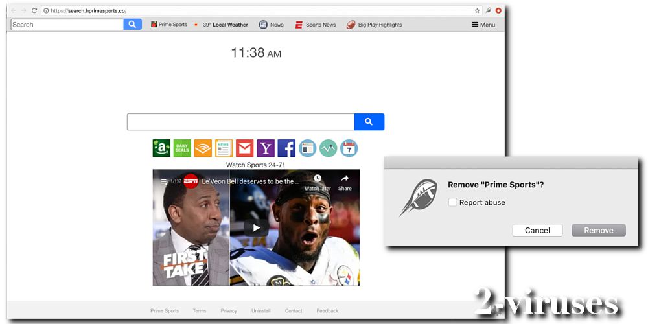The width and height of the screenshot is (648, 324).
Task: Click the video title 'Le'Veon Bell deserves to be the ...'
Action: tap(251, 181)
